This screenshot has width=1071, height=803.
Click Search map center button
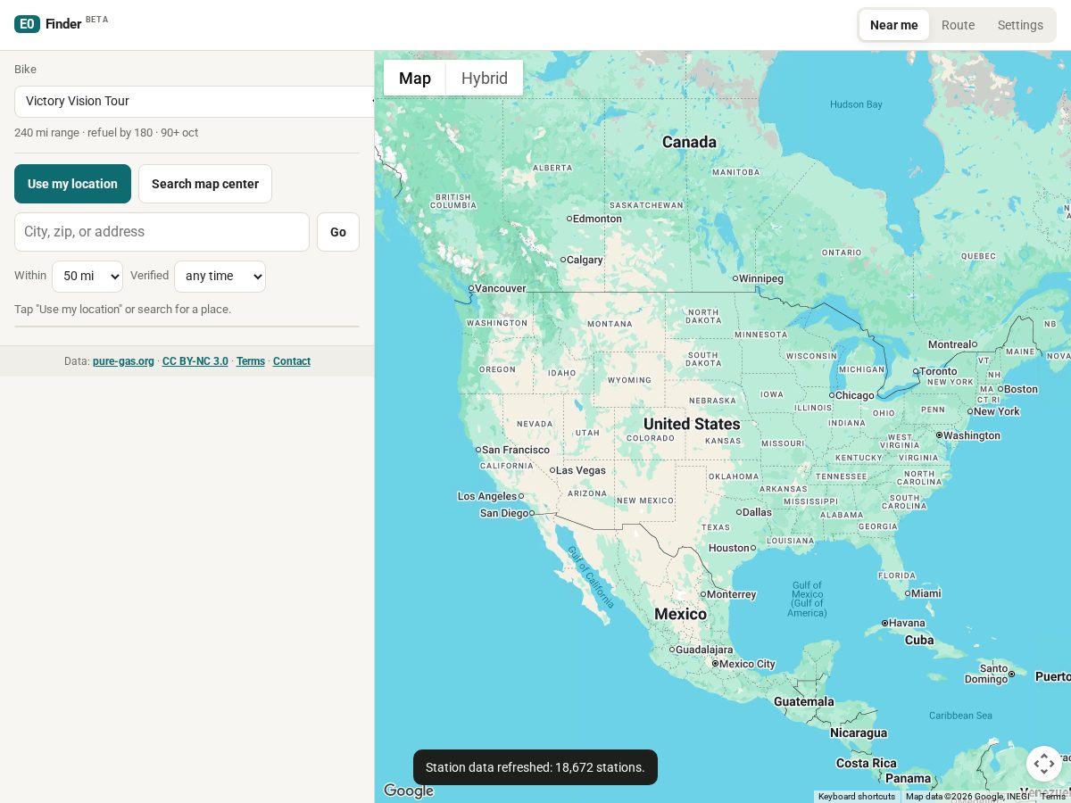[x=205, y=184]
